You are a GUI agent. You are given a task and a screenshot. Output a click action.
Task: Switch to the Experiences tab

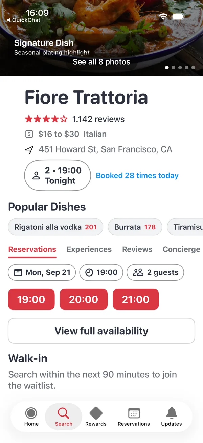point(89,249)
